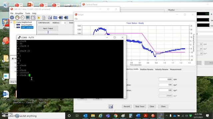Click the volume speaker tray icon
The height and width of the screenshot is (119, 213).
pyautogui.click(x=186, y=116)
